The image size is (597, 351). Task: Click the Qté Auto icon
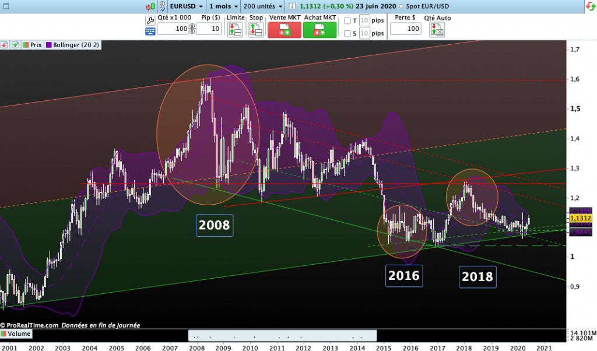coord(436,30)
